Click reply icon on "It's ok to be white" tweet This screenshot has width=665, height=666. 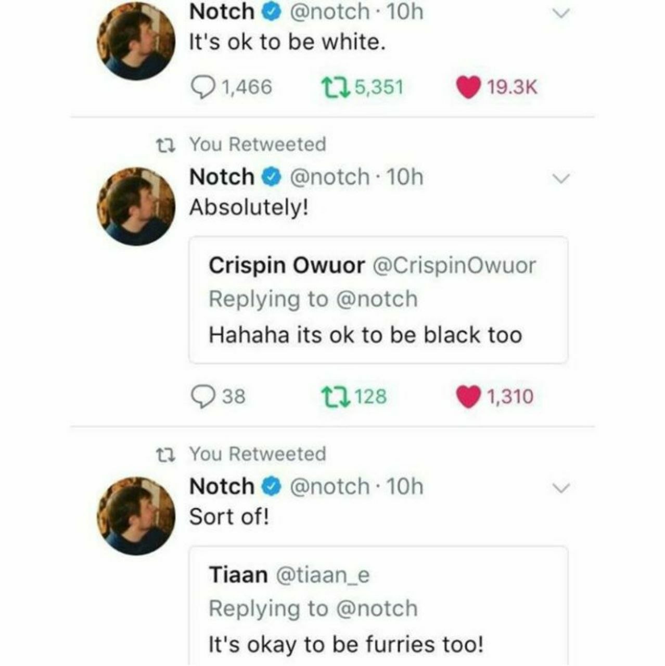click(203, 87)
